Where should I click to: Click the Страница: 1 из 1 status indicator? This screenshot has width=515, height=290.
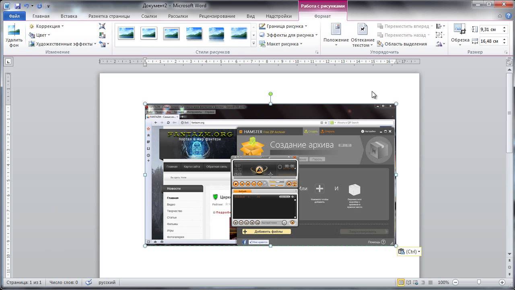pyautogui.click(x=24, y=282)
